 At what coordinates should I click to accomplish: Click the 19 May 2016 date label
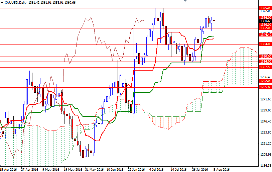pyautogui.click(x=73, y=169)
